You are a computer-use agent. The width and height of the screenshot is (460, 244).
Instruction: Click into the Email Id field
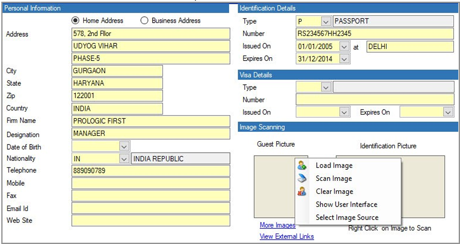[151, 208]
